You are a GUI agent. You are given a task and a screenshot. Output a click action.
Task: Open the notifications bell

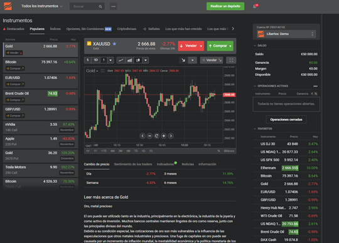(255, 6)
